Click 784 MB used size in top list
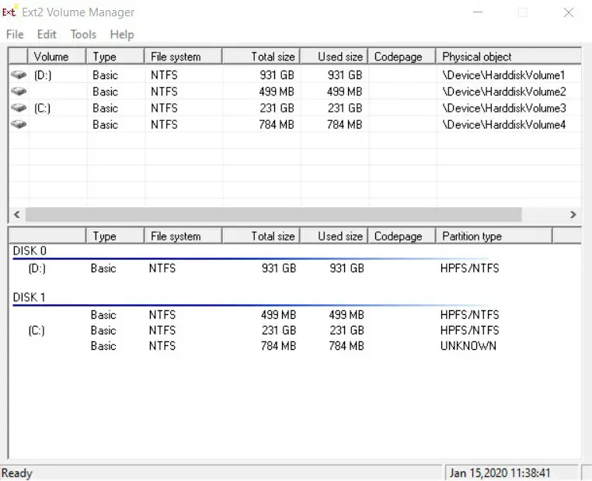This screenshot has width=592, height=481. [x=344, y=124]
